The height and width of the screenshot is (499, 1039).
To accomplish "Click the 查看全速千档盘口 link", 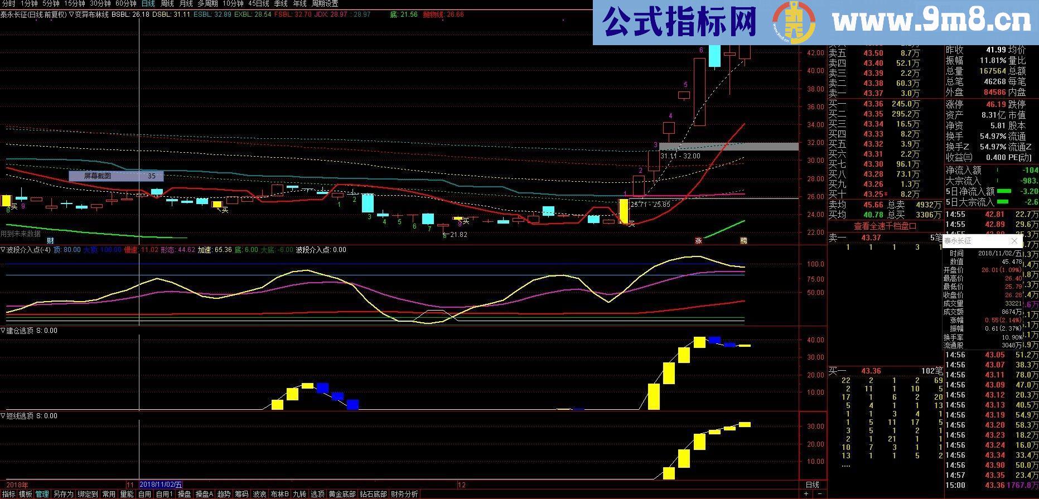I will pos(885,226).
